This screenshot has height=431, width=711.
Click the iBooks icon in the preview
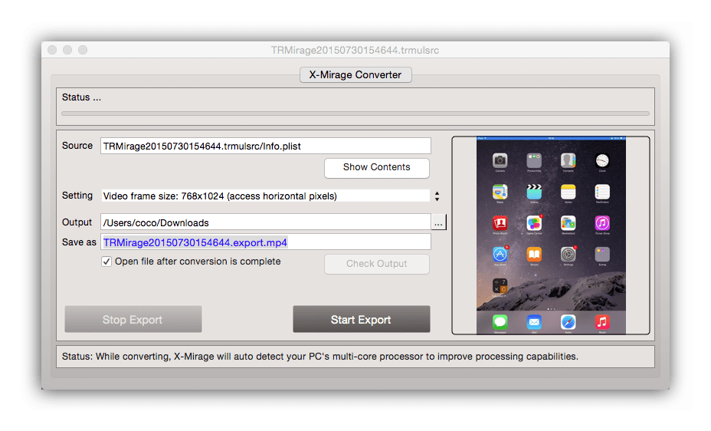[x=534, y=255]
